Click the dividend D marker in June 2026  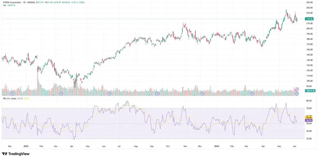pos(297,94)
